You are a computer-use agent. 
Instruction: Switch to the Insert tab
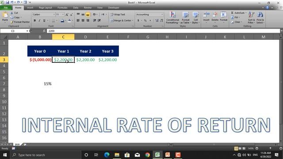30,8
